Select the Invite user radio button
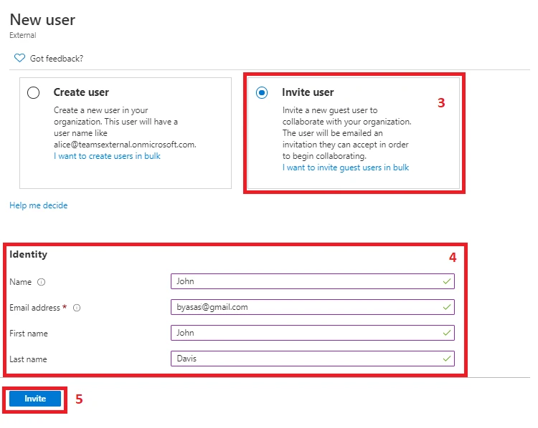This screenshot has height=428, width=538. click(x=262, y=93)
